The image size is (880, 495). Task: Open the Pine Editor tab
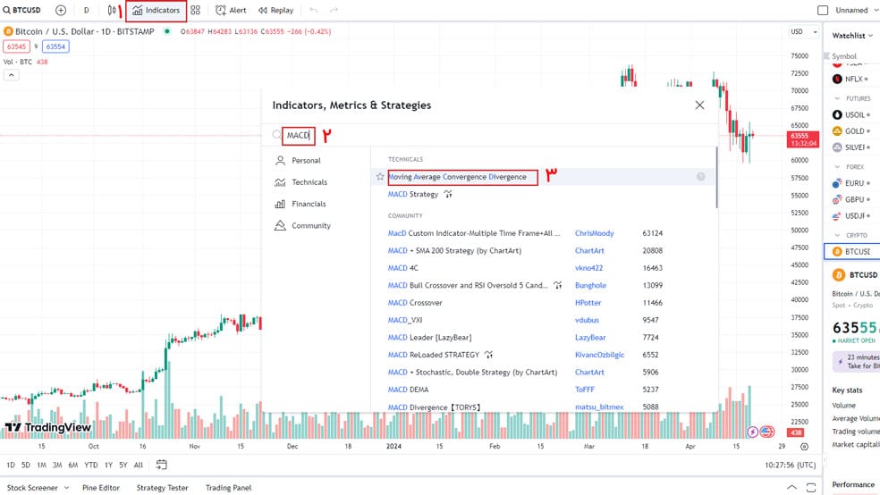click(x=101, y=488)
